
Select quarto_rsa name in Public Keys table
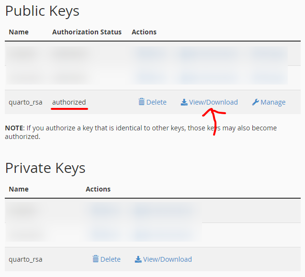25,102
